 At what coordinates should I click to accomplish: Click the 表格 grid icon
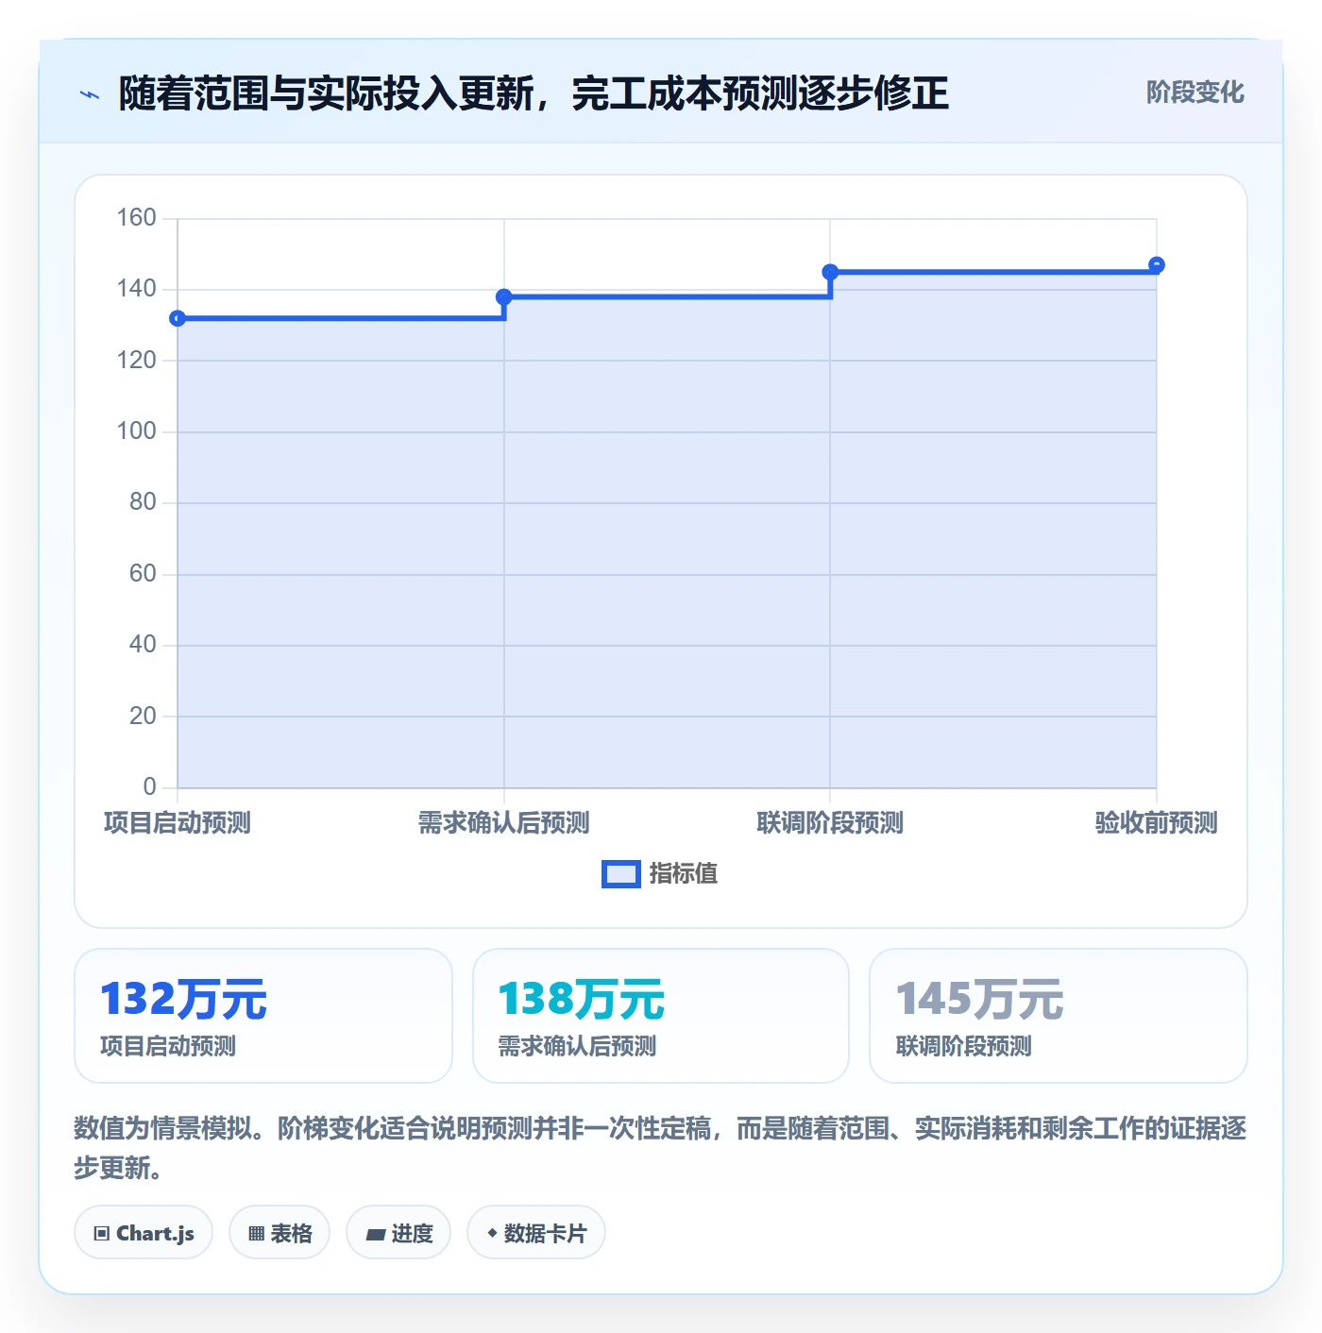256,1233
